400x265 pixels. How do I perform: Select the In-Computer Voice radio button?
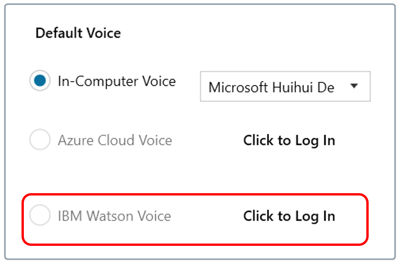point(40,81)
